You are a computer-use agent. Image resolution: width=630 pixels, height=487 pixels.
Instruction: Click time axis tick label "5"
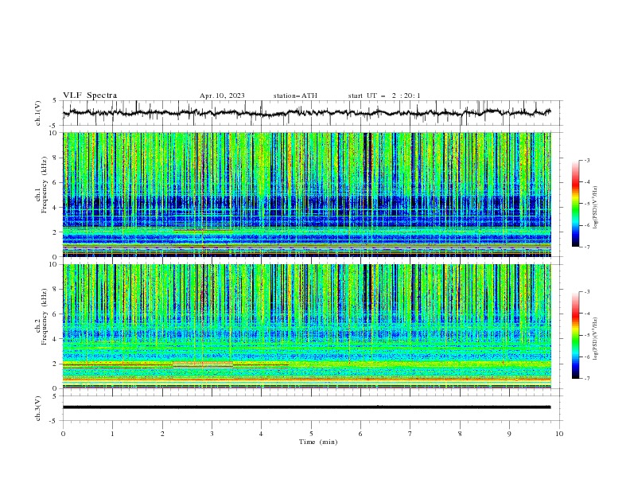(311, 434)
